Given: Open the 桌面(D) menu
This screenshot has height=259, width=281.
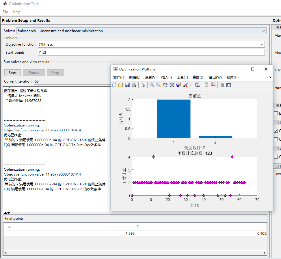Looking at the screenshot, I should tap(198, 77).
